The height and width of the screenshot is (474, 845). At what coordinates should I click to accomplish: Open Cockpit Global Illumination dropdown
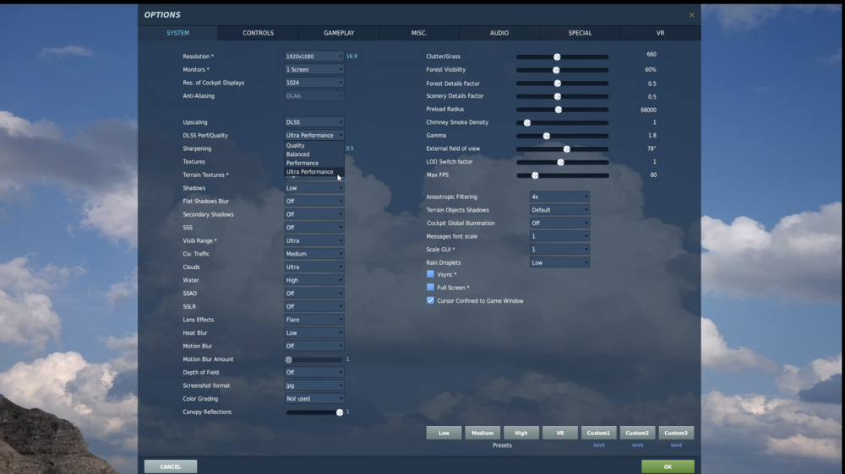coord(559,224)
